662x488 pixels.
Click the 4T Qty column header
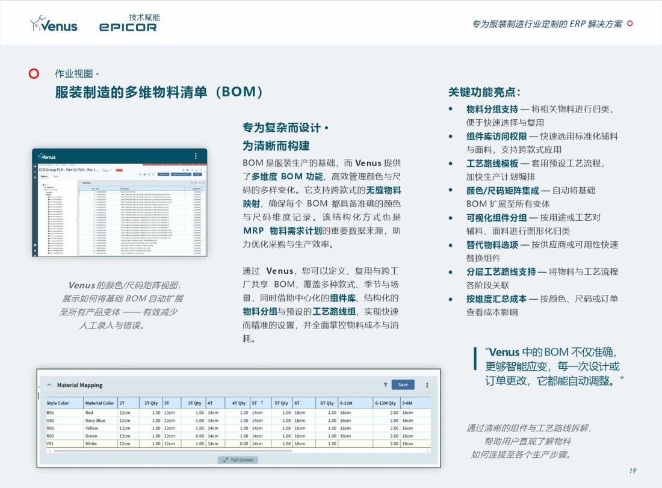(238, 403)
